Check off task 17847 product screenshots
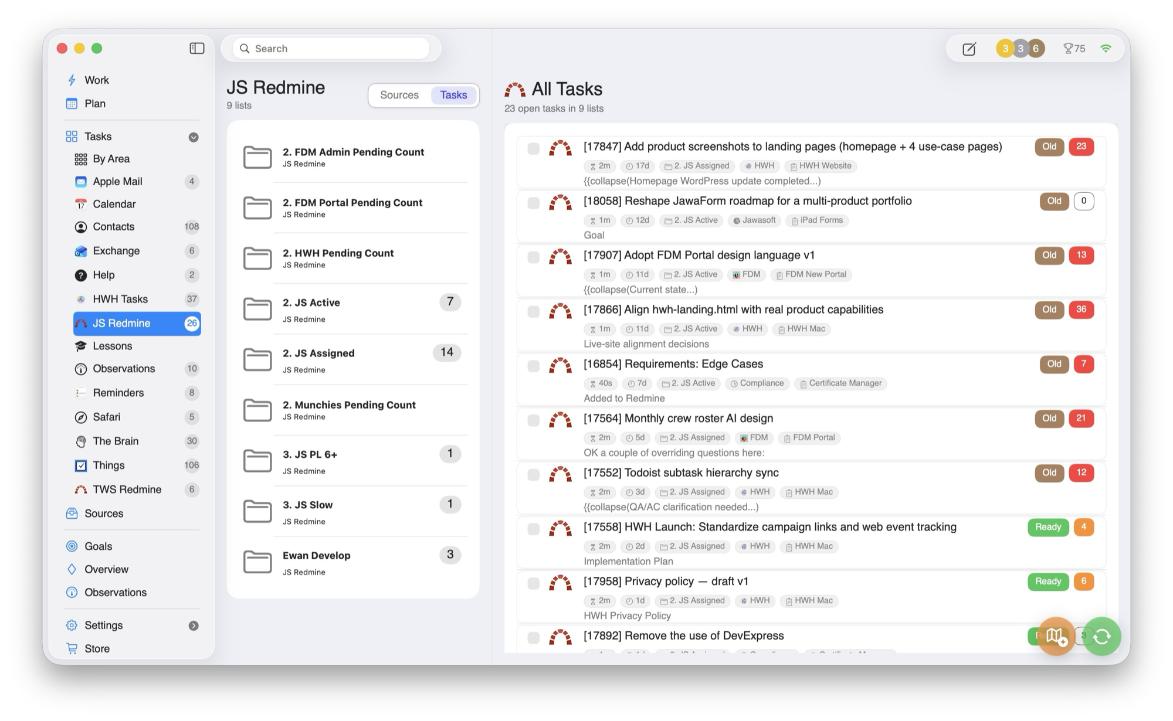 coord(533,148)
